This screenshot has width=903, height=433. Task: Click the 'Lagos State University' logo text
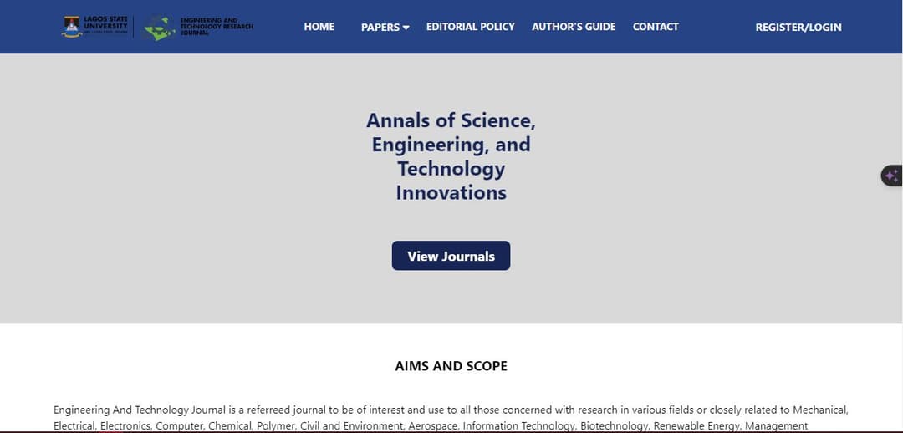105,23
